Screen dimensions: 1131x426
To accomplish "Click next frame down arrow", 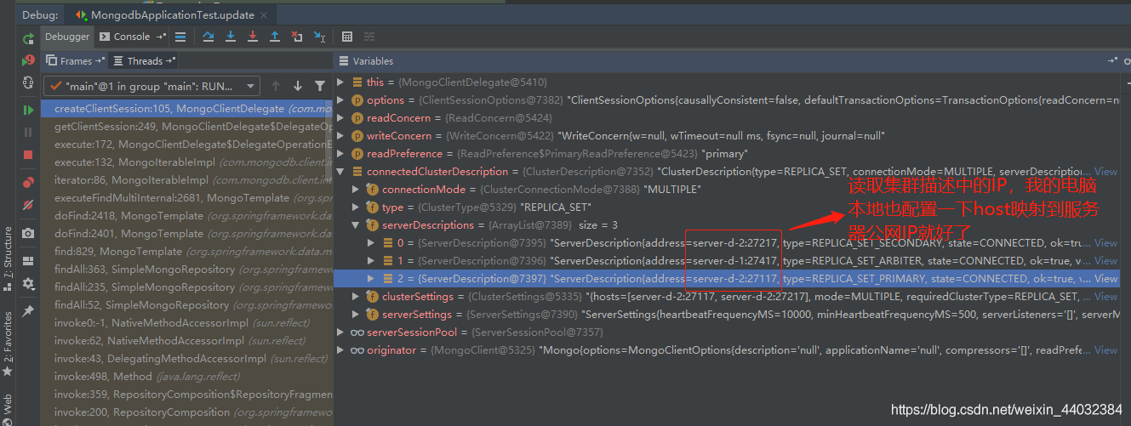I will [298, 86].
